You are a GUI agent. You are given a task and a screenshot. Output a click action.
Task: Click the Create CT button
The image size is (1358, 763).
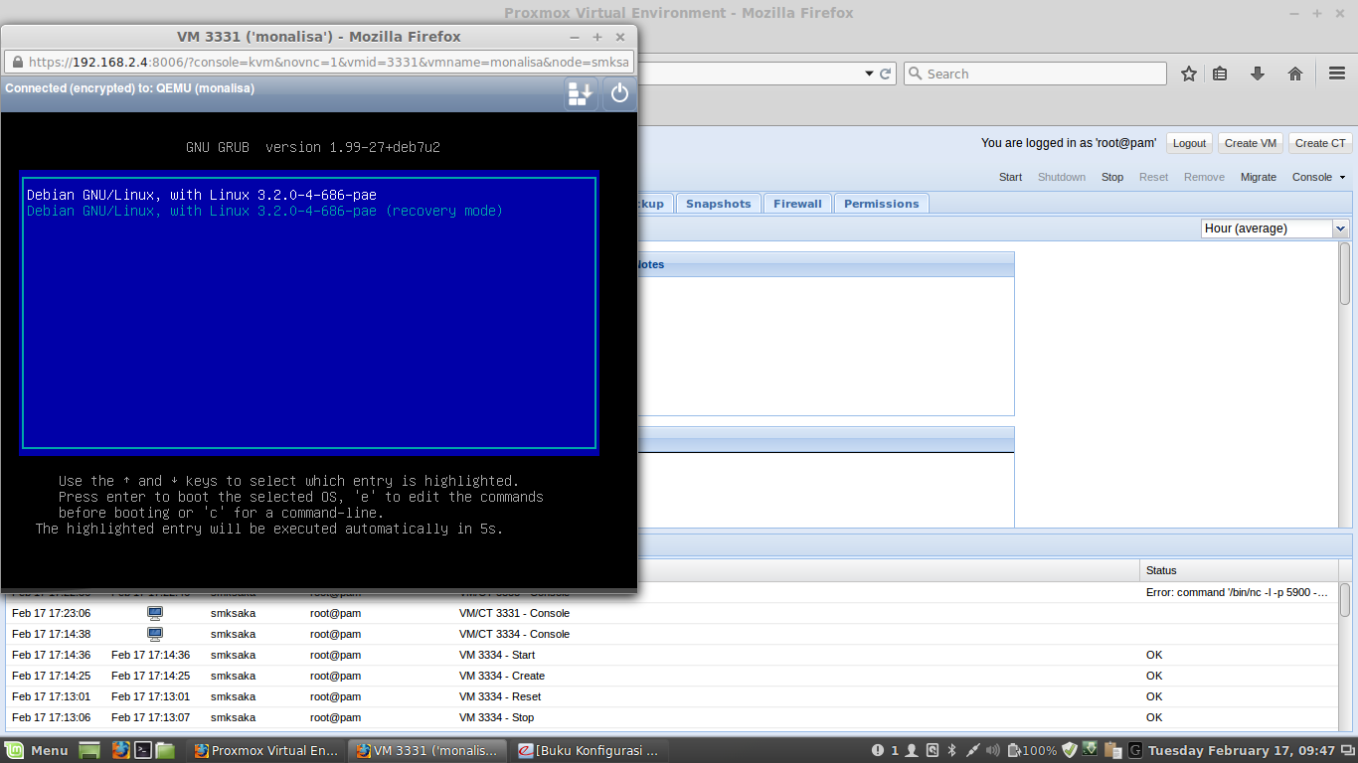(1320, 143)
